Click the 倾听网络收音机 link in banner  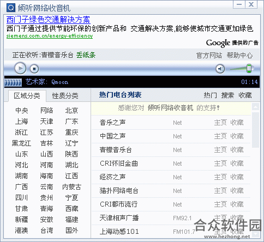coord(170,108)
